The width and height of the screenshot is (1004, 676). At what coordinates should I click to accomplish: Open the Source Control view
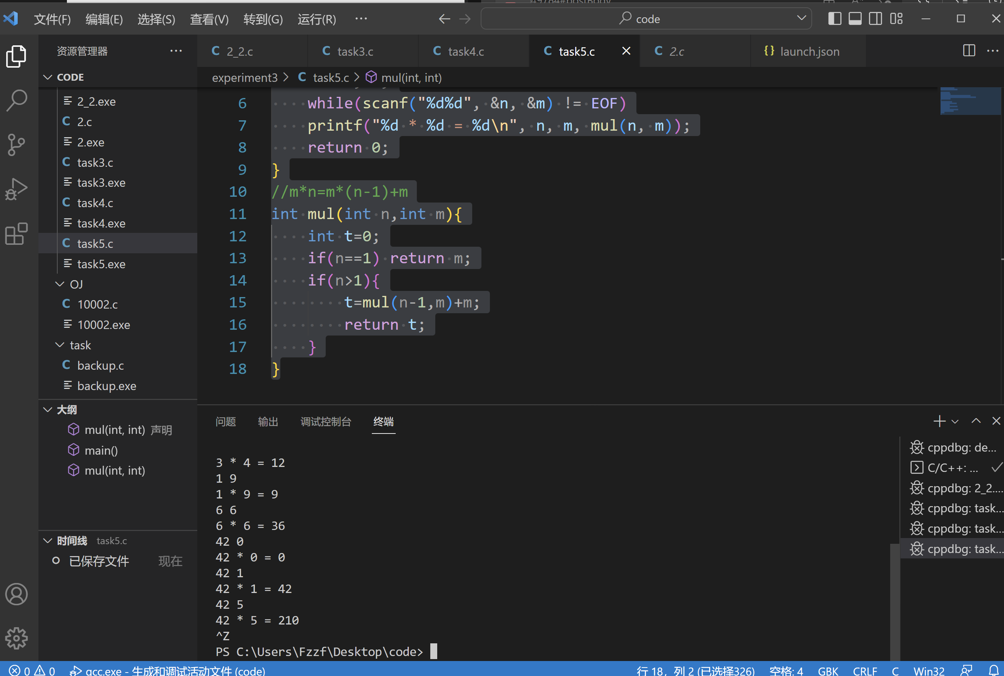pyautogui.click(x=17, y=145)
